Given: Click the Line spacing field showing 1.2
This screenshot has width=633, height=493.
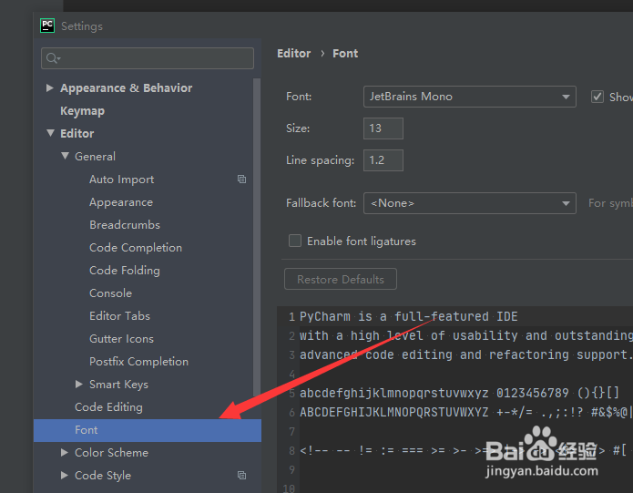Looking at the screenshot, I should coord(383,160).
